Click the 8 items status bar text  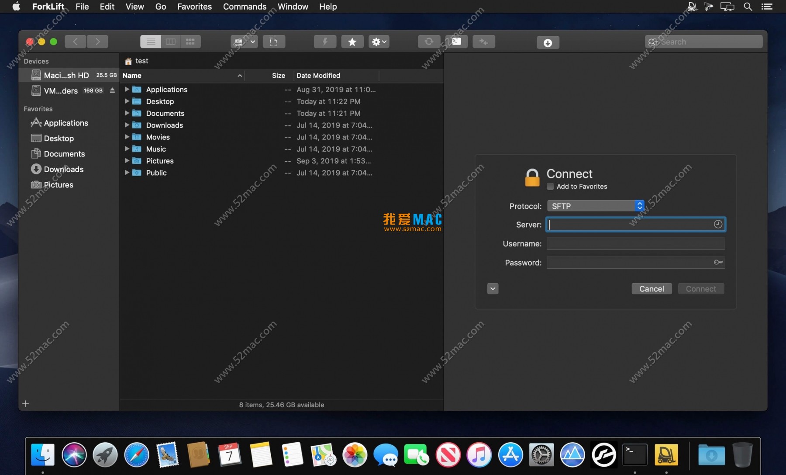pyautogui.click(x=282, y=405)
